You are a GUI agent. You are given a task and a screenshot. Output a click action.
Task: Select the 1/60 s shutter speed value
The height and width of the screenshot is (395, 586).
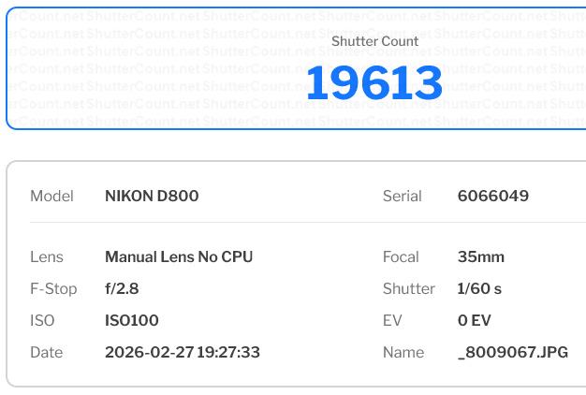[x=479, y=289]
